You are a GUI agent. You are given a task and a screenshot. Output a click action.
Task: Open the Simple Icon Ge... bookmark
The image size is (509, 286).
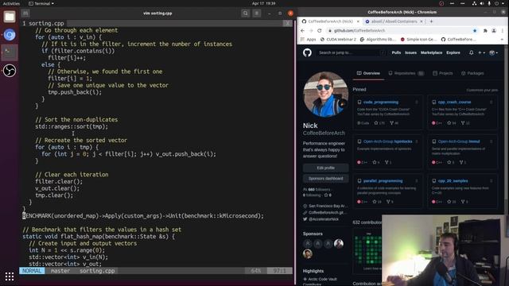pos(419,39)
